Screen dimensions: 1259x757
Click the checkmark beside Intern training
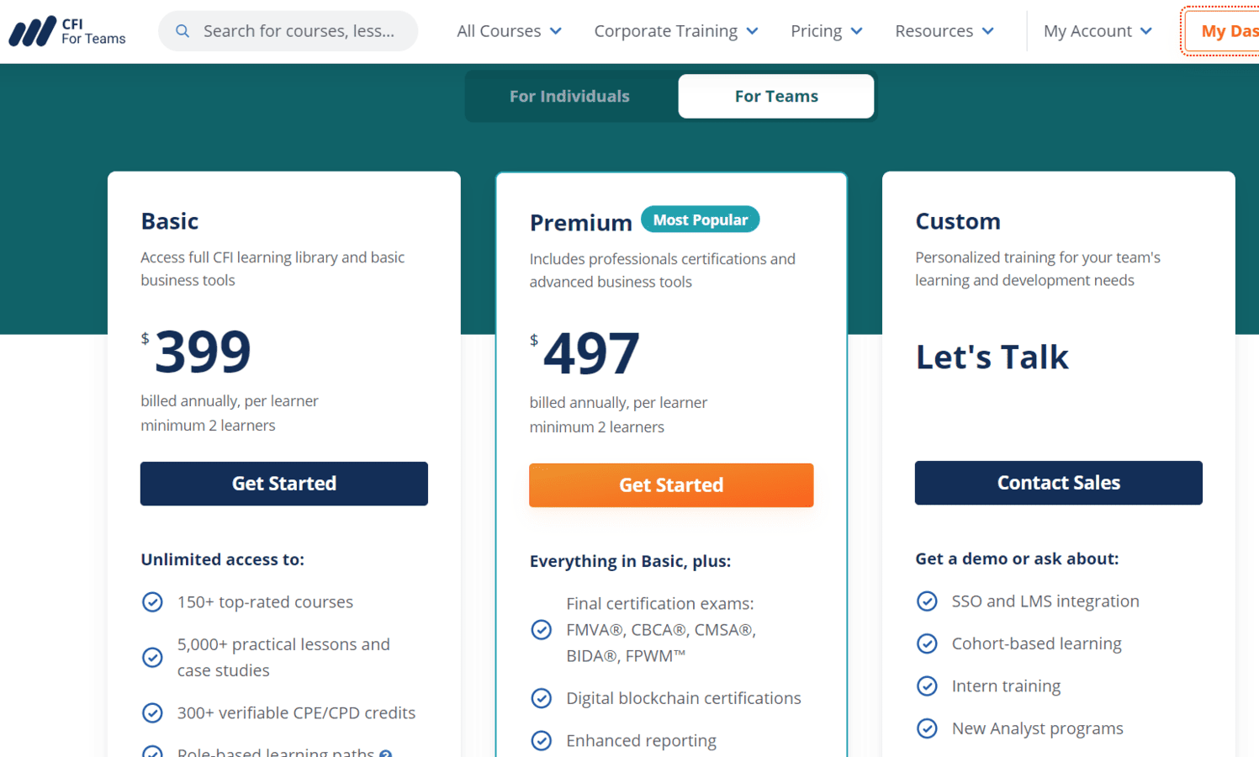click(928, 686)
